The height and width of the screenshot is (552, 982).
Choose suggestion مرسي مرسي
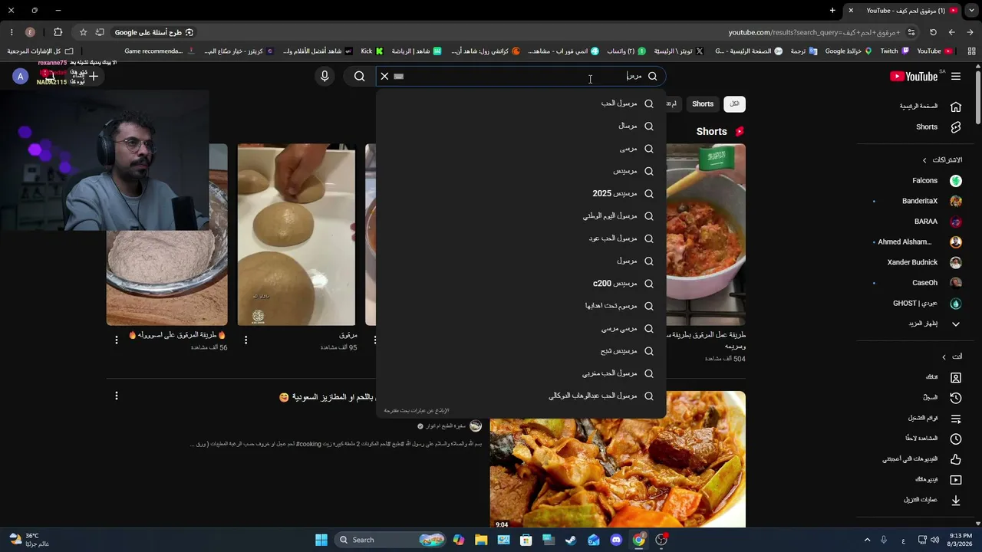pos(522,328)
